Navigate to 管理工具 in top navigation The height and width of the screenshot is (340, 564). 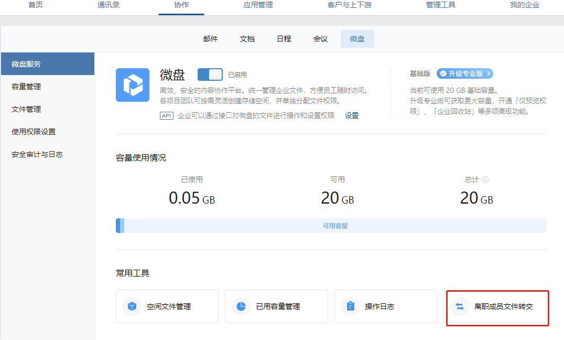point(441,5)
